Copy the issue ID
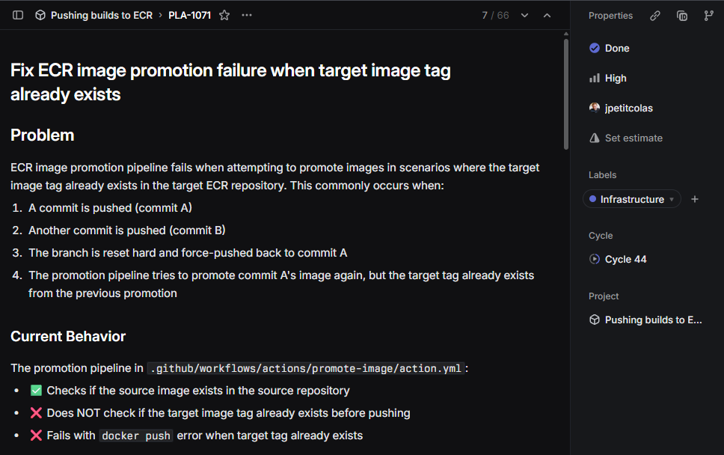Image resolution: width=724 pixels, height=455 pixels. coord(681,15)
